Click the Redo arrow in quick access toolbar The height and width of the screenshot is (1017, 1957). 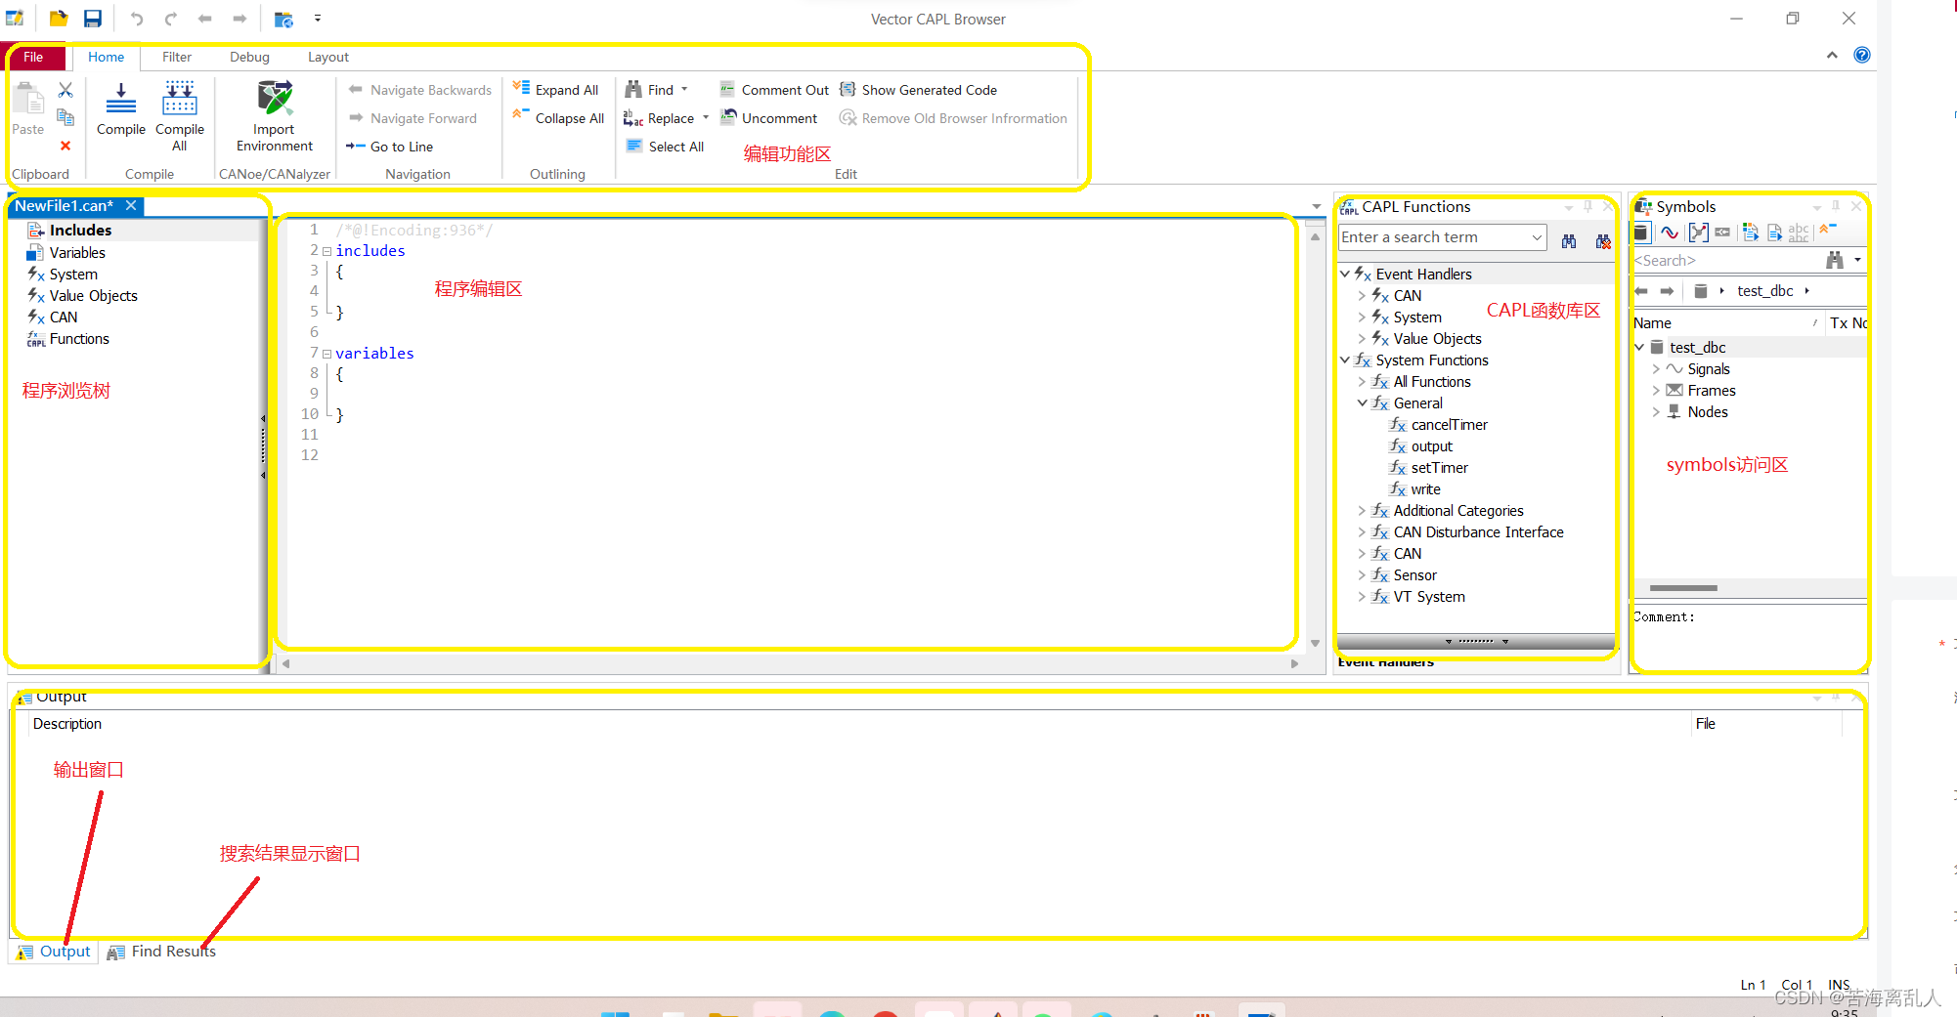click(171, 19)
